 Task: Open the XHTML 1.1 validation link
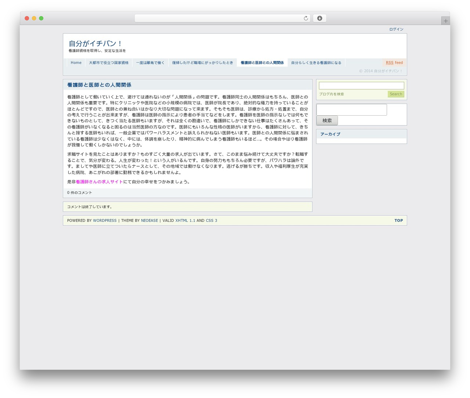tap(185, 221)
